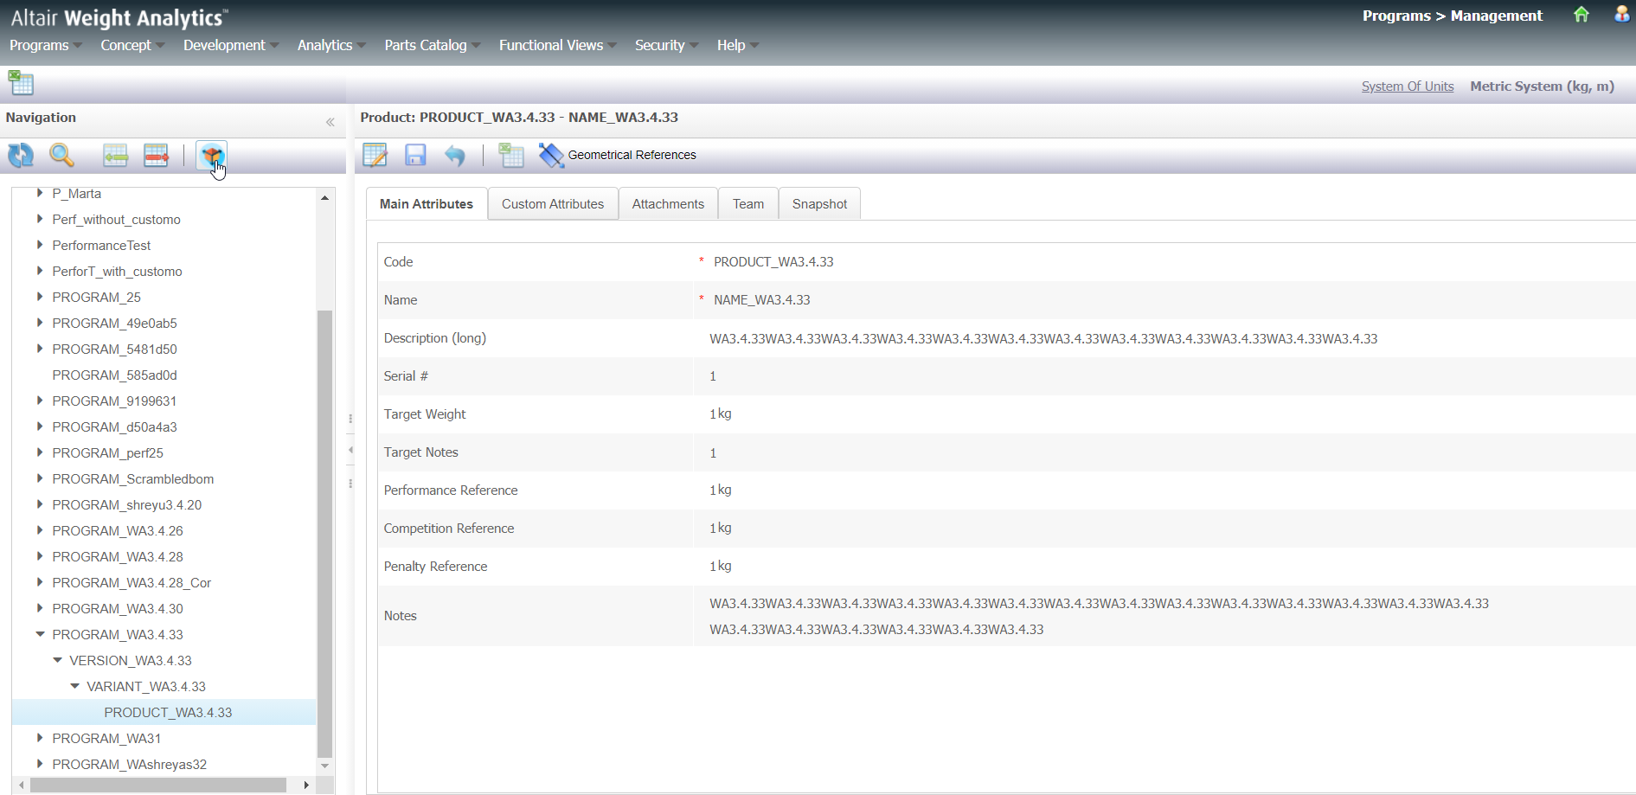This screenshot has width=1636, height=795.
Task: Select PROGRAM_Scrambledbom in the tree
Action: (x=132, y=478)
